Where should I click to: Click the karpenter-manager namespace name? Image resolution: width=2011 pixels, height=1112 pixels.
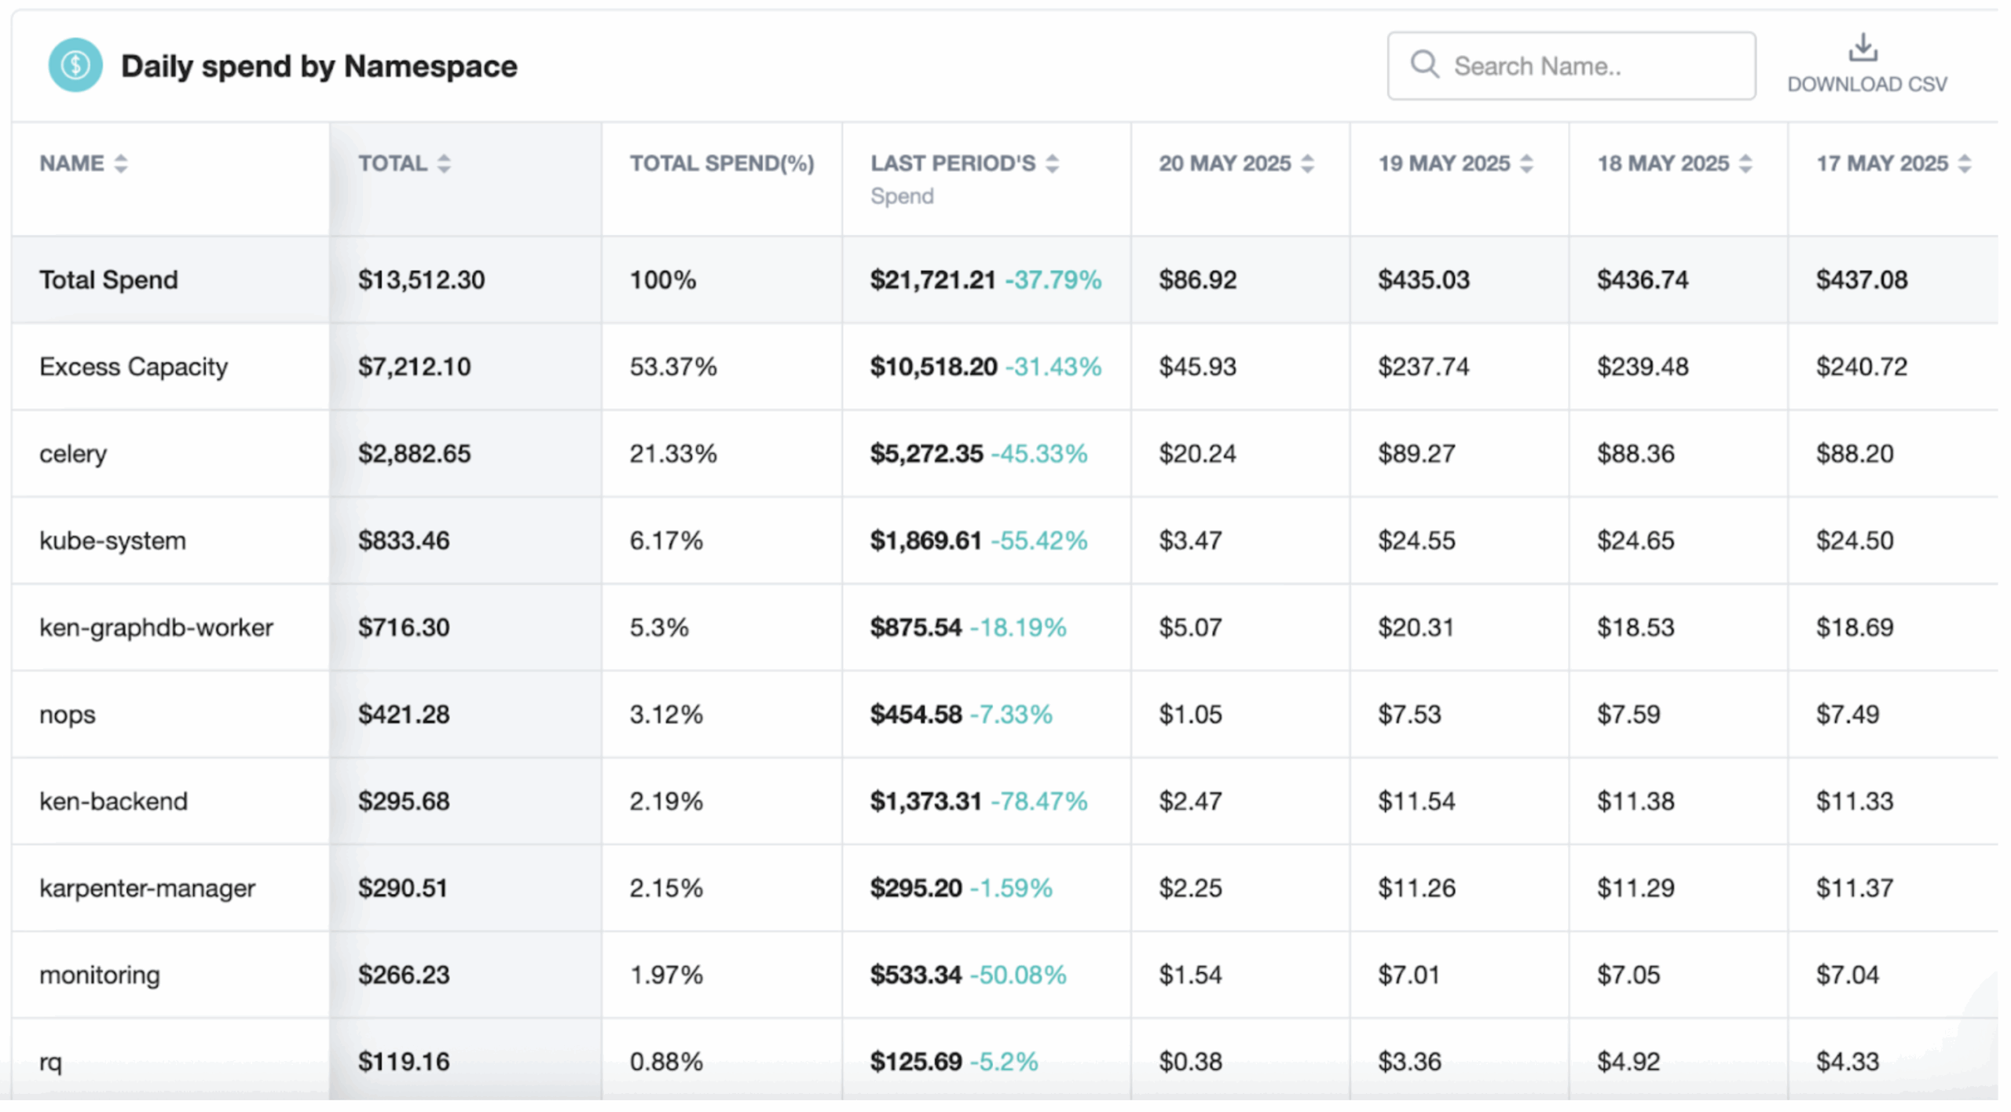[147, 889]
